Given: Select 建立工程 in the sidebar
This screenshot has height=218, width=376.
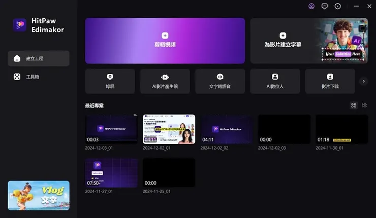Looking at the screenshot, I should tap(39, 58).
